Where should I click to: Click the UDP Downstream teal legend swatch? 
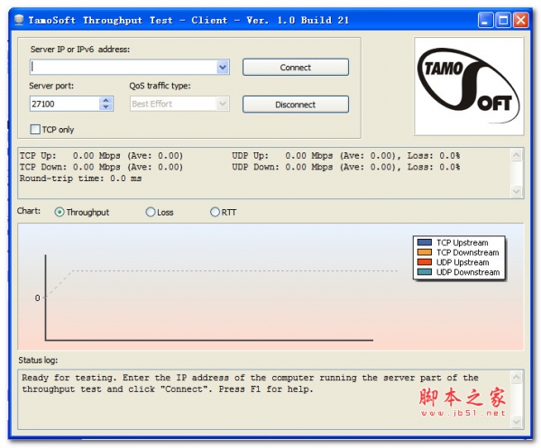424,272
